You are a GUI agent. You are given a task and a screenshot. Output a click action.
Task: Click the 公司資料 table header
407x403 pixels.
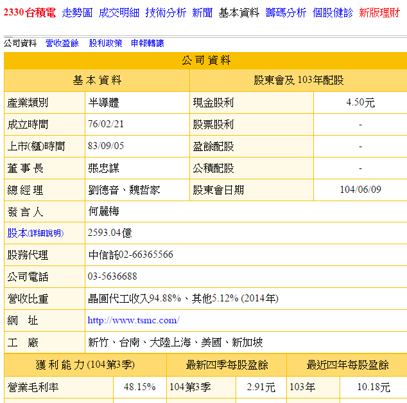pos(206,60)
